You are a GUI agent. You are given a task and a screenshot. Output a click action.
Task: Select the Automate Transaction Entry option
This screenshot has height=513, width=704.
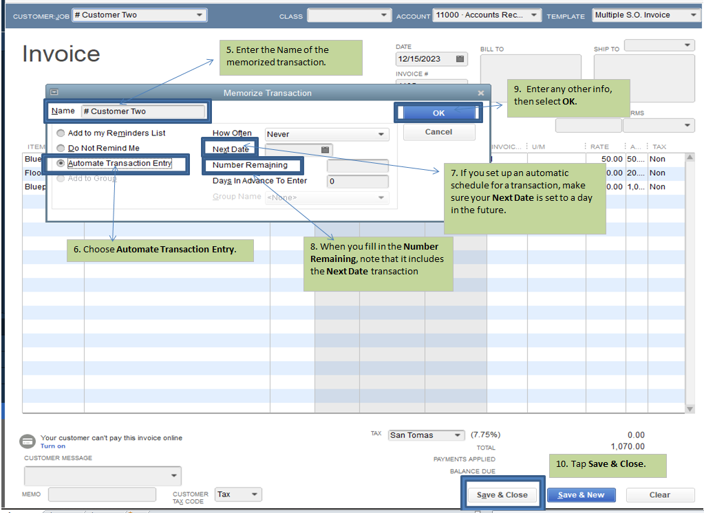(x=61, y=164)
